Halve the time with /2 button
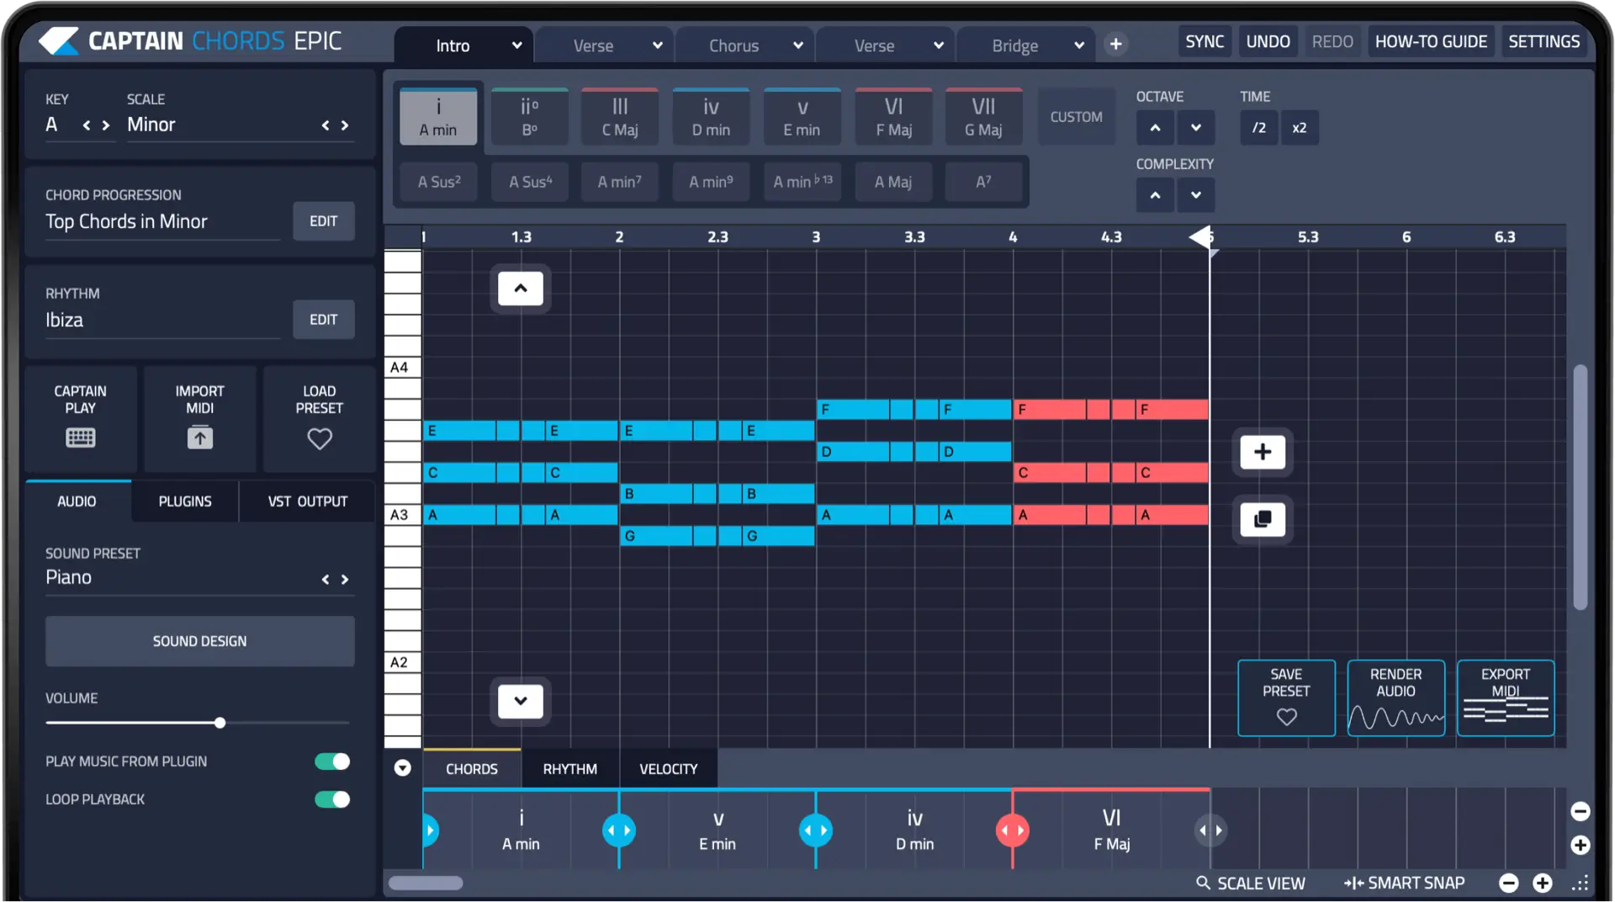Screen dimensions: 1615x902 click(x=1258, y=128)
